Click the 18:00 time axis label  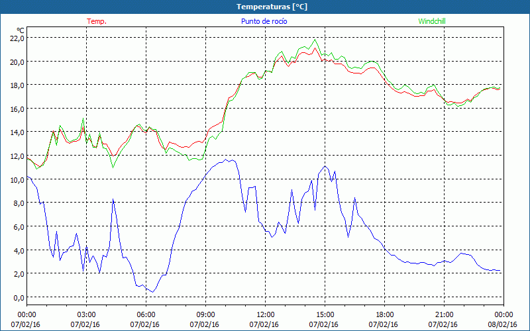click(x=385, y=315)
